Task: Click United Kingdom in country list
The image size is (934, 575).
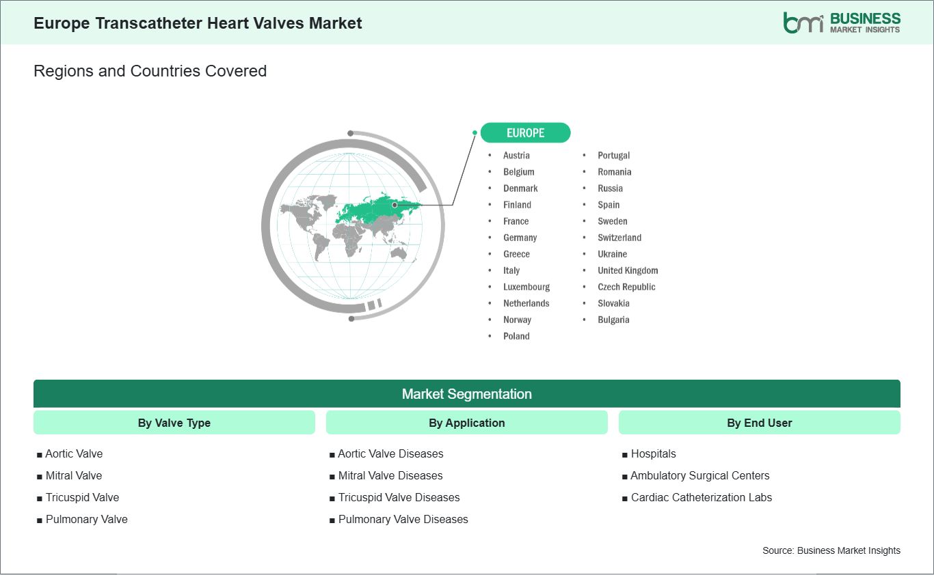Action: point(627,270)
